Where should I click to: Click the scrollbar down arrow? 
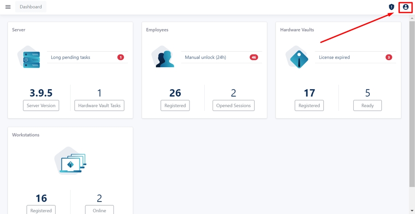click(412, 211)
